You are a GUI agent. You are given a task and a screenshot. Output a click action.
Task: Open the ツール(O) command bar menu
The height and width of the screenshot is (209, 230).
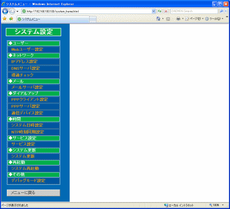coord(214,19)
